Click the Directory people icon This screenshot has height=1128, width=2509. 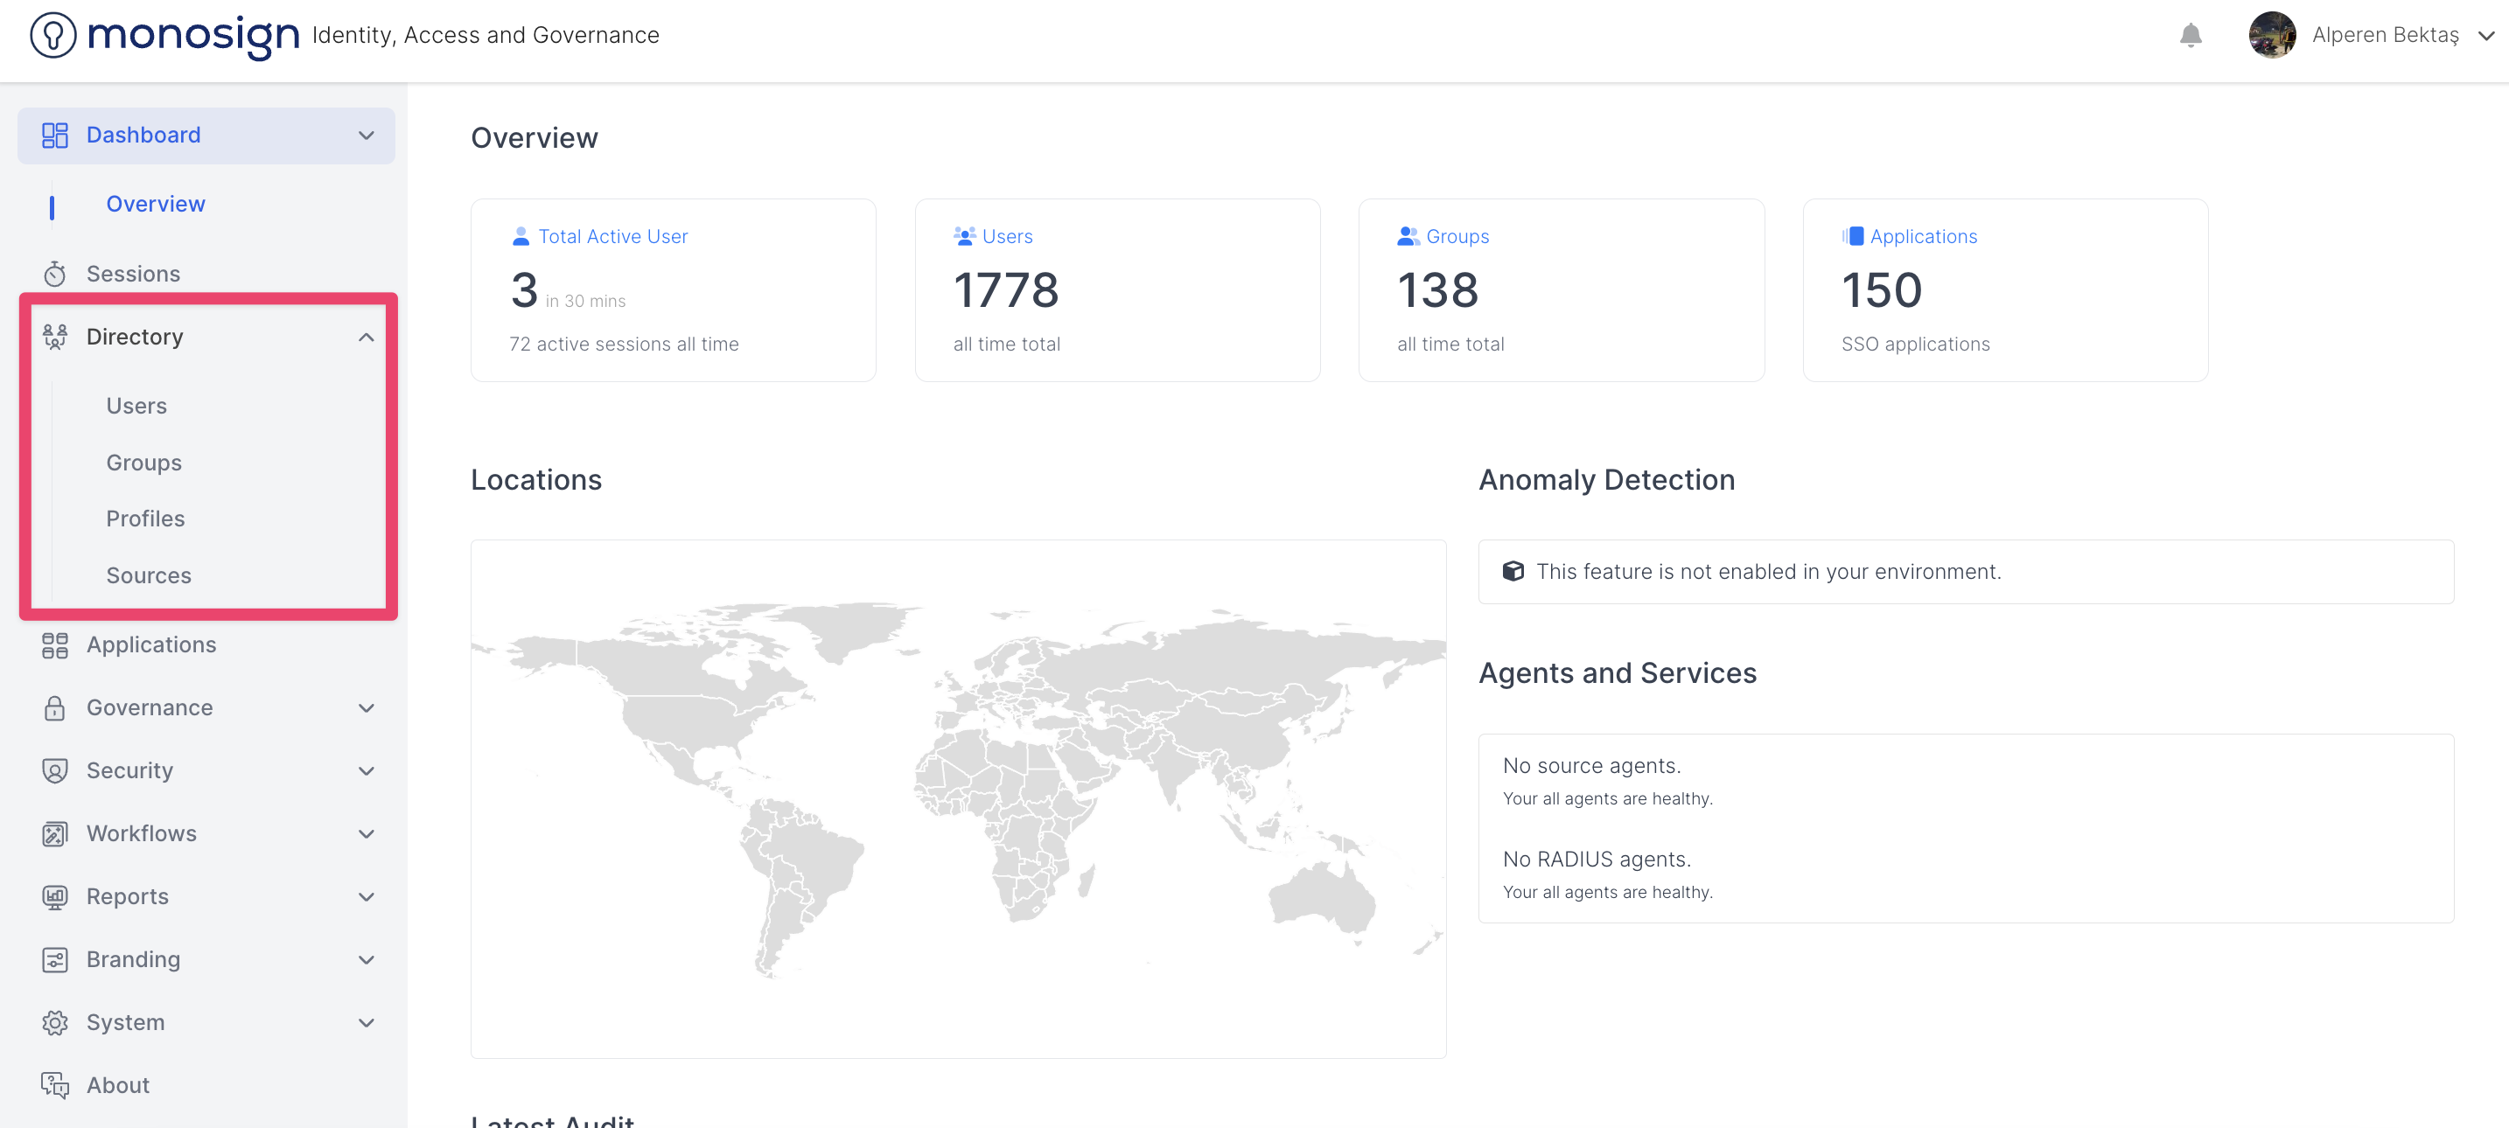[54, 337]
